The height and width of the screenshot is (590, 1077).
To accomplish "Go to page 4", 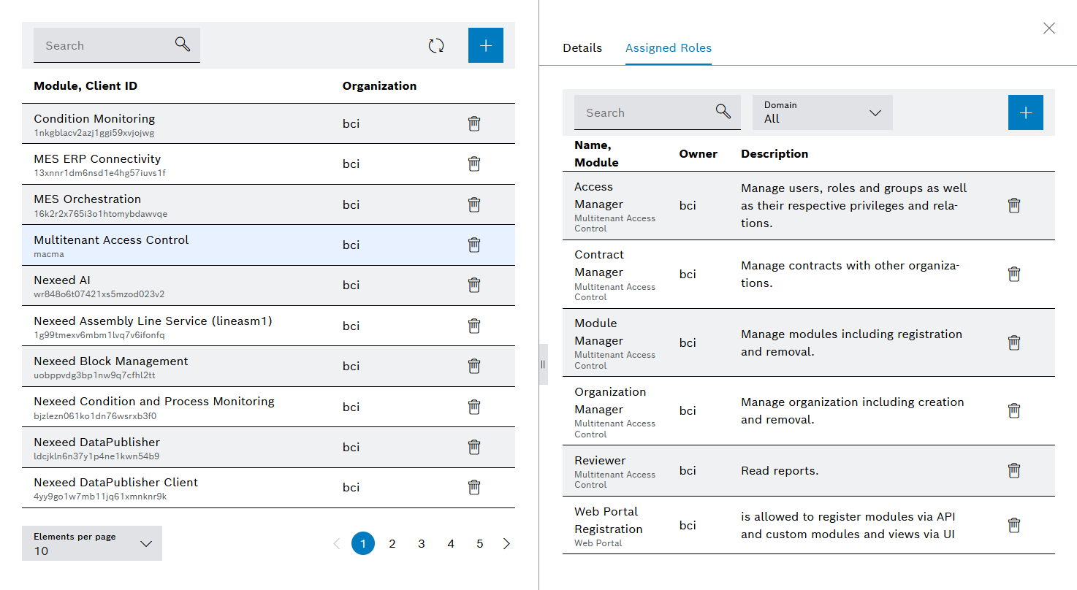I will pos(451,544).
